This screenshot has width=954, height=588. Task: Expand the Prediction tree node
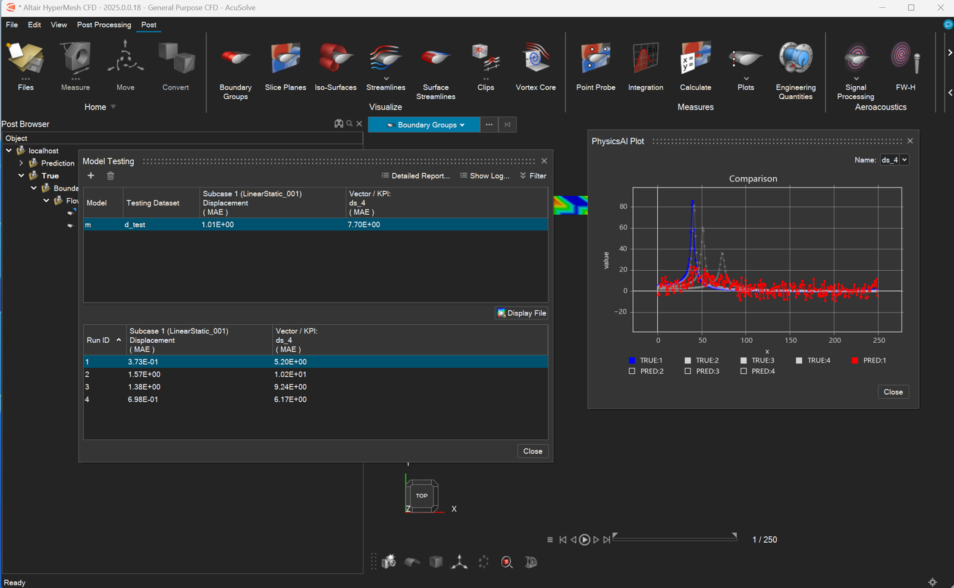[x=21, y=163]
